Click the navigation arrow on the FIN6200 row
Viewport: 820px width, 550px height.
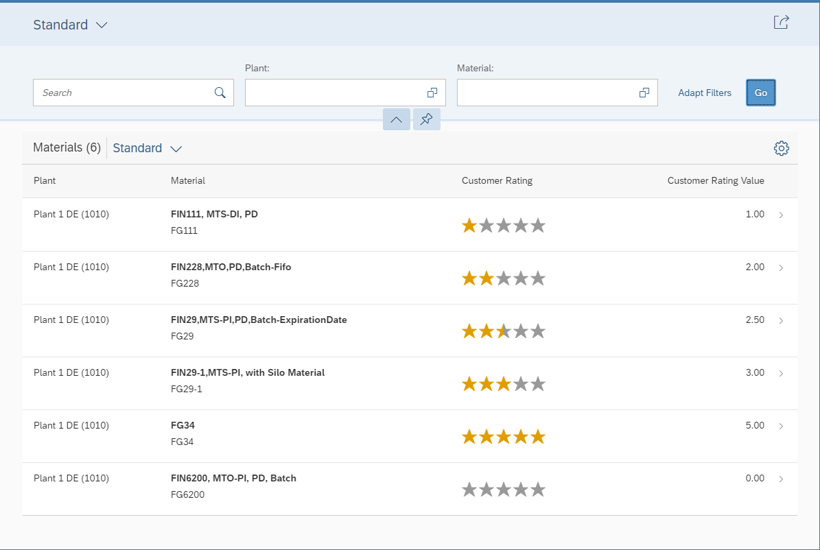[781, 478]
